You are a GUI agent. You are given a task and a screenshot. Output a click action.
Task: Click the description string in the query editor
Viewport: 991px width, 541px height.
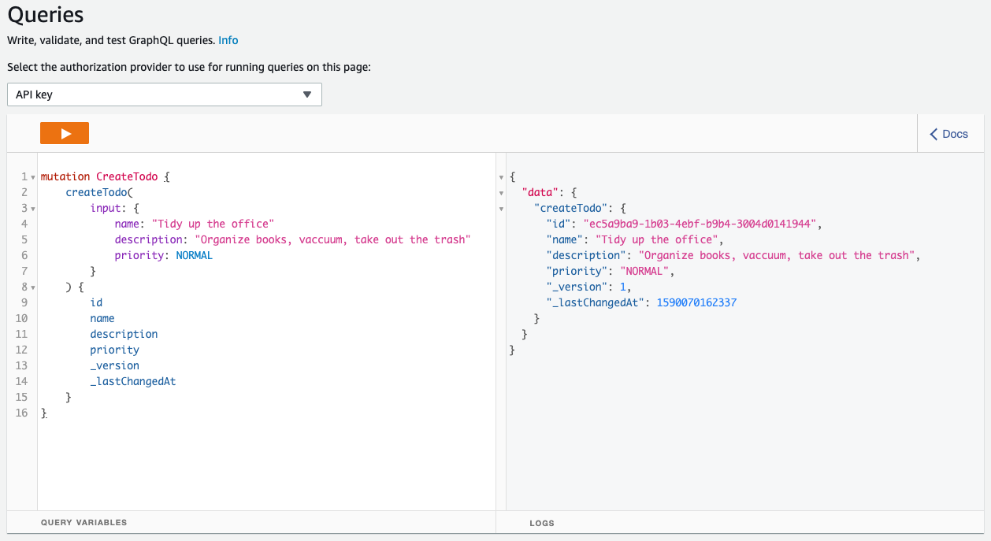click(332, 239)
